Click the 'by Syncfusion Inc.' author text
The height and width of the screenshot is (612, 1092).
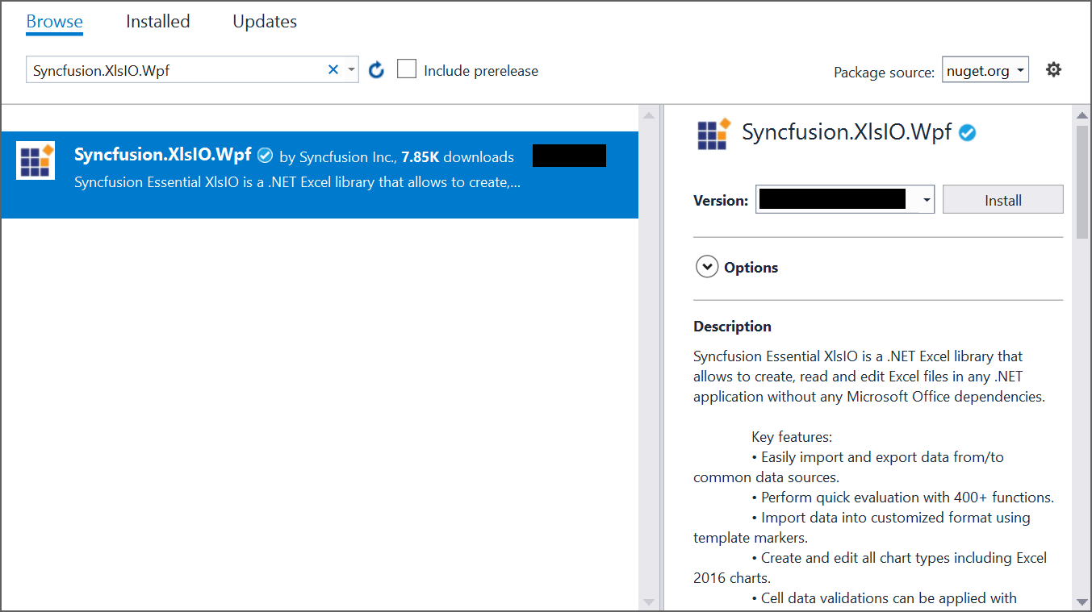pos(339,157)
